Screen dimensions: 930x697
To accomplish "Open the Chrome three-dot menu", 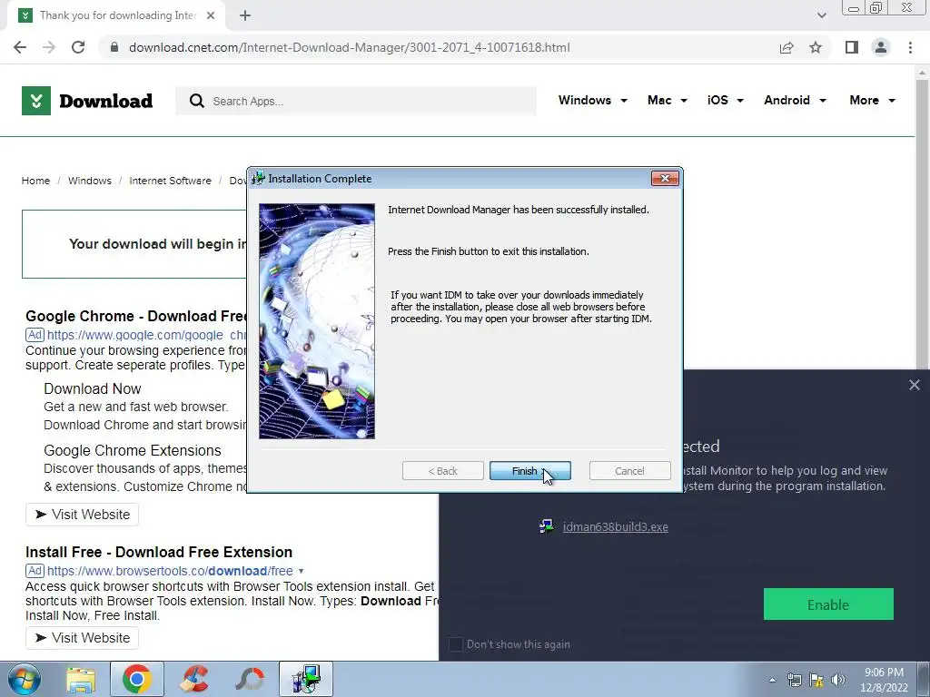I will click(x=910, y=47).
